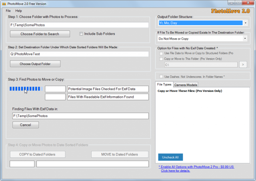The width and height of the screenshot is (256, 181).
Task: Click Choose Folder to Search button
Action: coord(40,34)
